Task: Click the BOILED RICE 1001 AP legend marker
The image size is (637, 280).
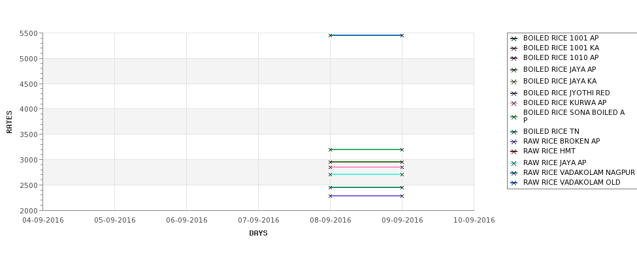Action: (x=514, y=39)
